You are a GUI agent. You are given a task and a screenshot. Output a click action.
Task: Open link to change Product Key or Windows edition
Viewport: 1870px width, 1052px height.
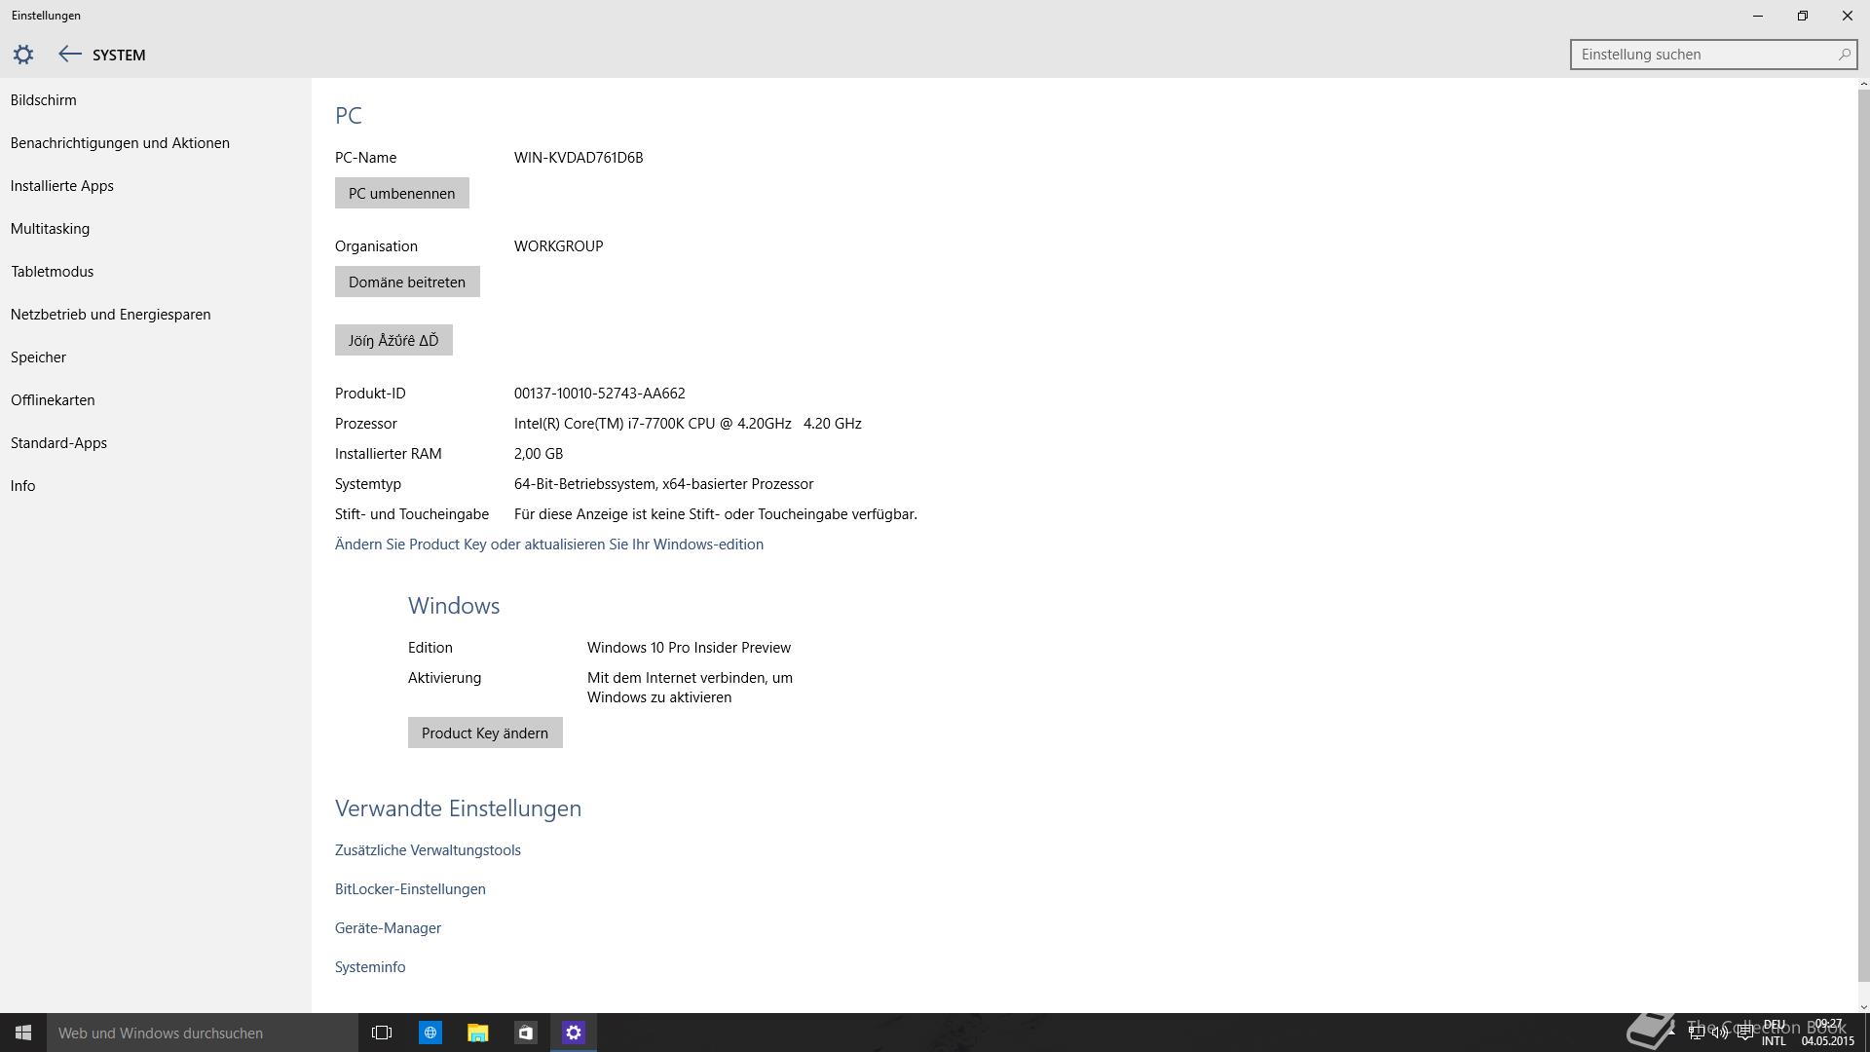(x=549, y=544)
